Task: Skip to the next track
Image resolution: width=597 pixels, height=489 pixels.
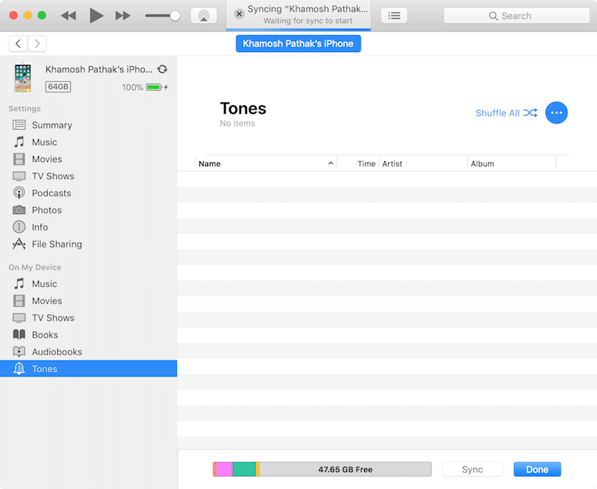Action: coord(123,16)
